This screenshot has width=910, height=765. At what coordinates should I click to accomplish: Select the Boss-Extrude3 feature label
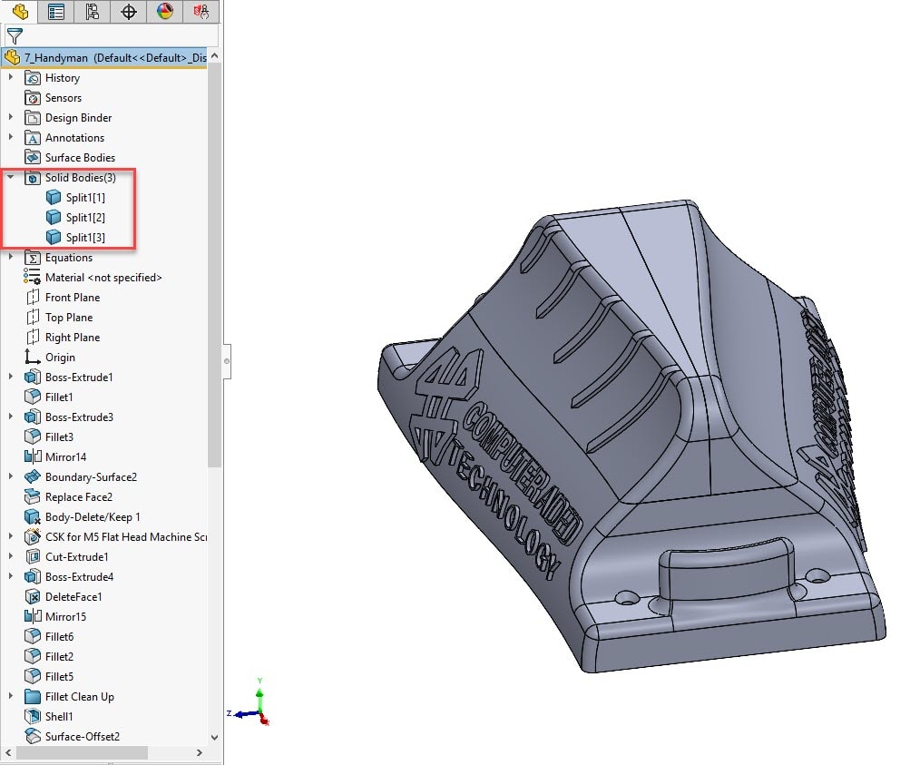pyautogui.click(x=80, y=417)
